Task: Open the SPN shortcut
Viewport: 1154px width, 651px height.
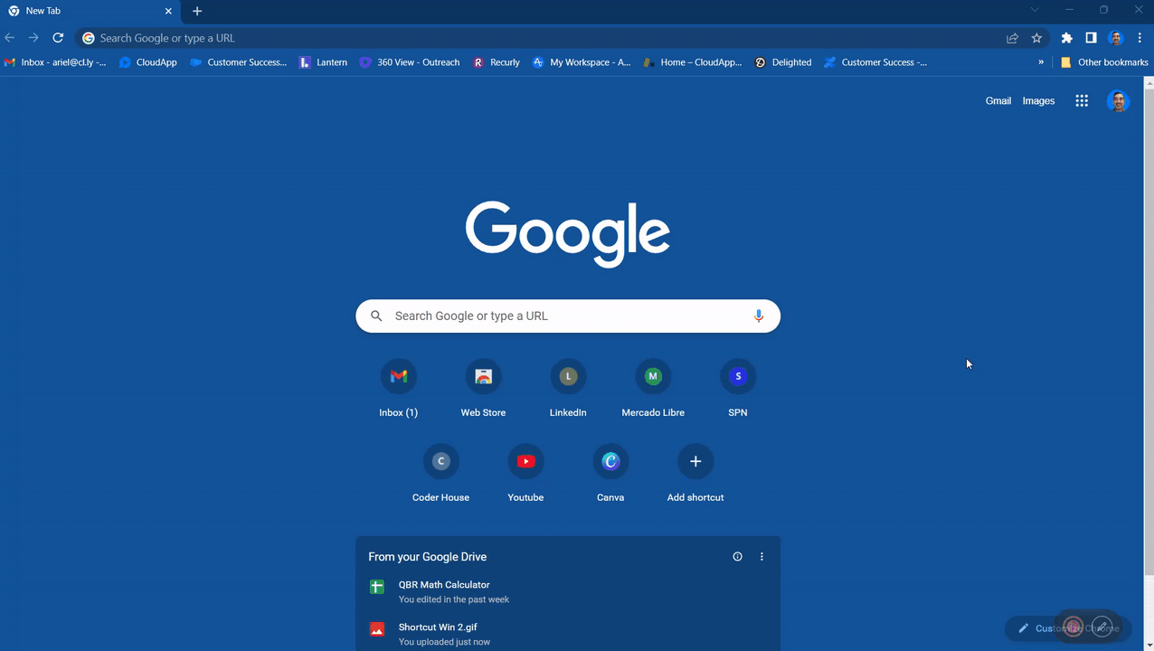Action: [738, 389]
